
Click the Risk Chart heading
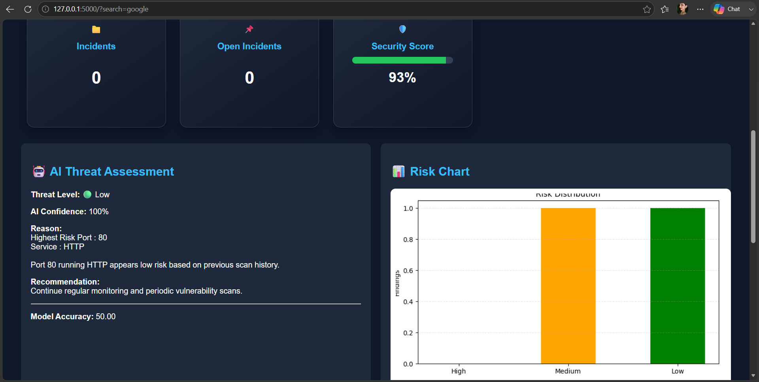440,171
